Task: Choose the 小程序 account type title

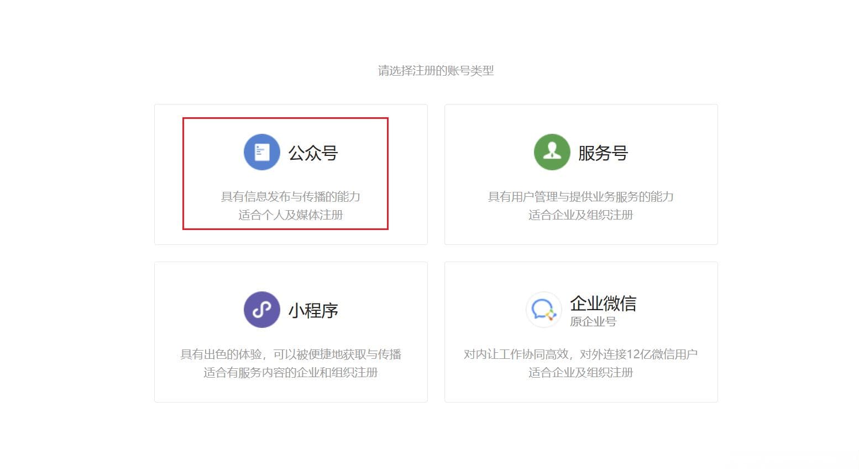Action: (x=313, y=311)
